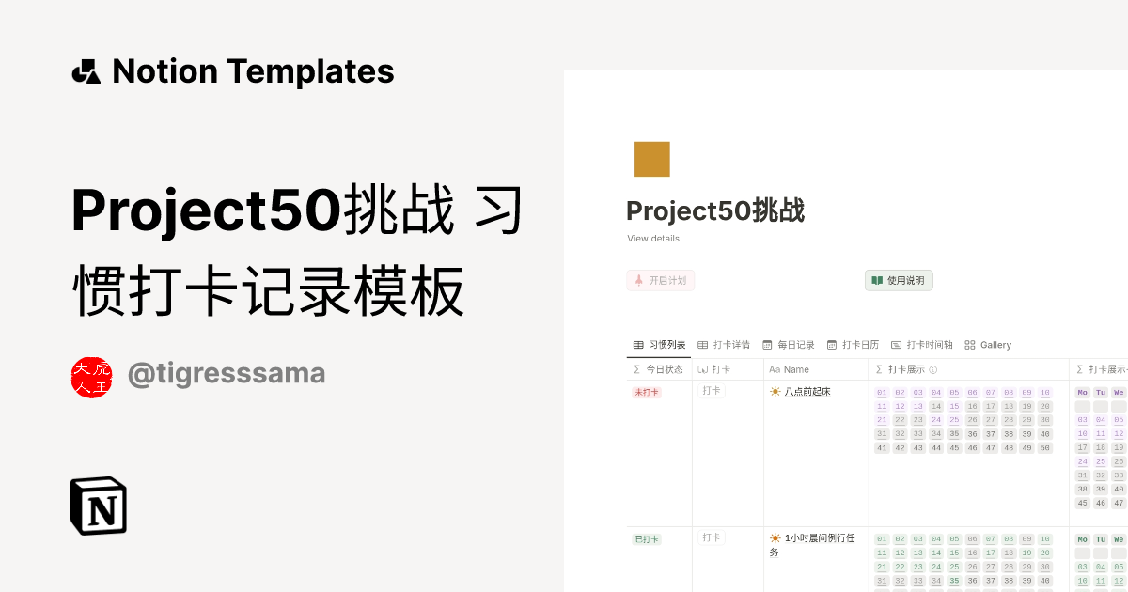Expand the View details section
This screenshot has width=1128, height=592.
(x=653, y=239)
